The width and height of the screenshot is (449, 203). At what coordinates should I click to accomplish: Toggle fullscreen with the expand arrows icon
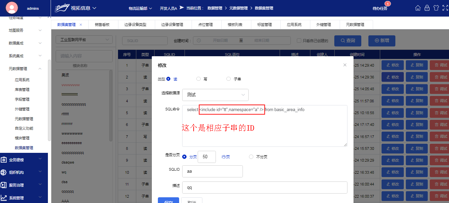445,8
